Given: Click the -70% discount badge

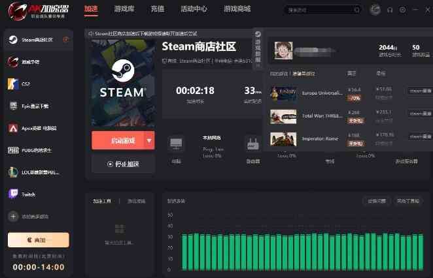Looking at the screenshot, I should point(355,98).
